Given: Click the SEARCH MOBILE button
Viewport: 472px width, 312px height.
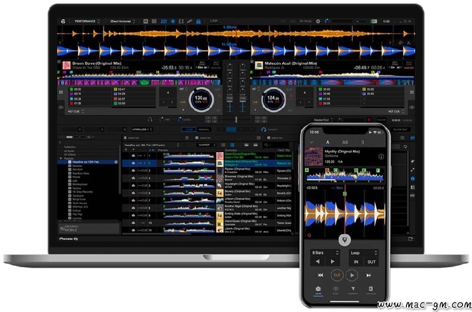Looking at the screenshot, I should click(x=89, y=228).
